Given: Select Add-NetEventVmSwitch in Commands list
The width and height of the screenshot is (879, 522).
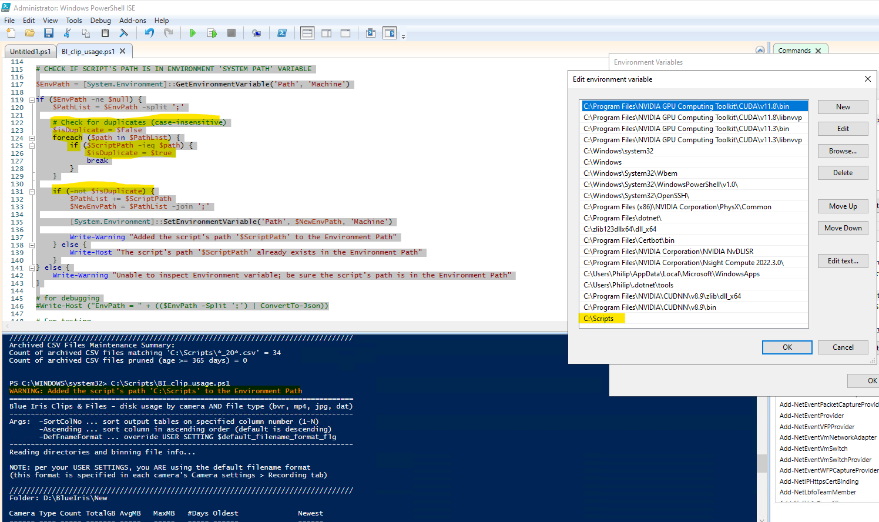Looking at the screenshot, I should [x=813, y=449].
